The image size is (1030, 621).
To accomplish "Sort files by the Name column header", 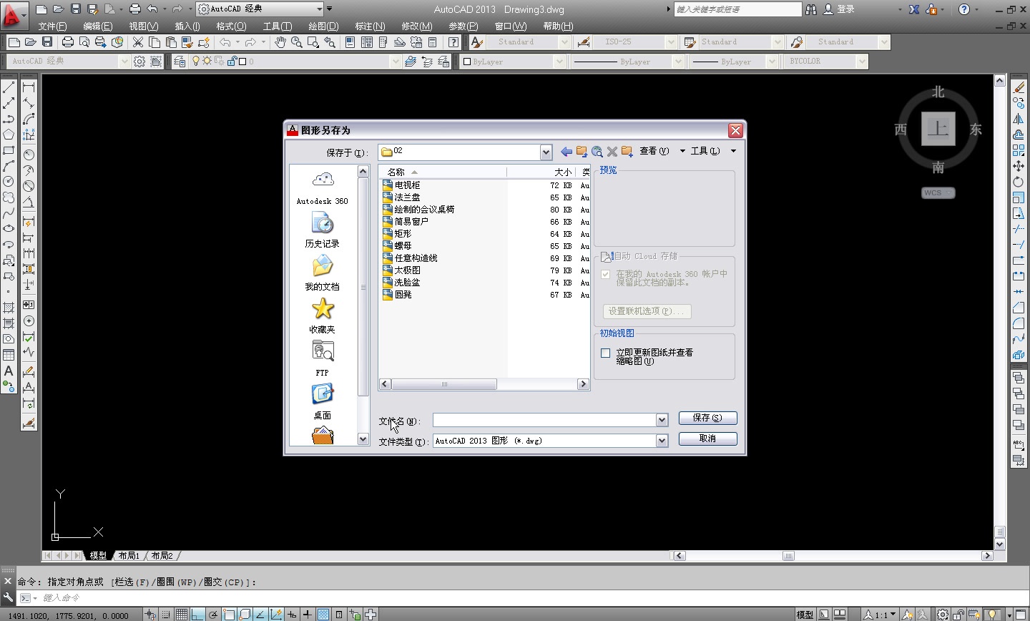I will click(443, 172).
